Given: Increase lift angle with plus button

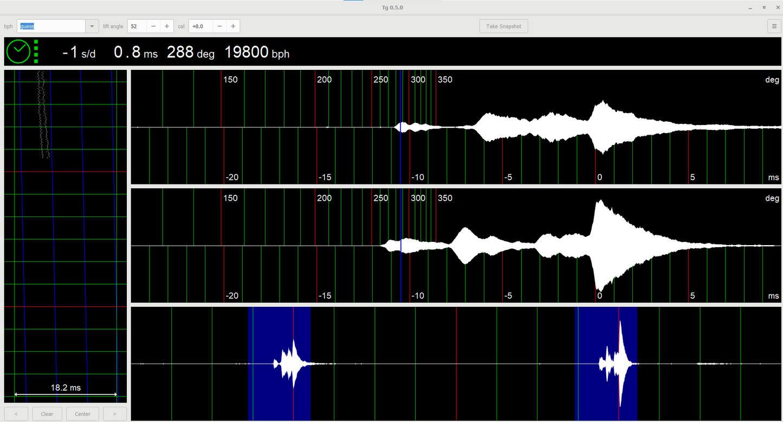Looking at the screenshot, I should point(167,26).
